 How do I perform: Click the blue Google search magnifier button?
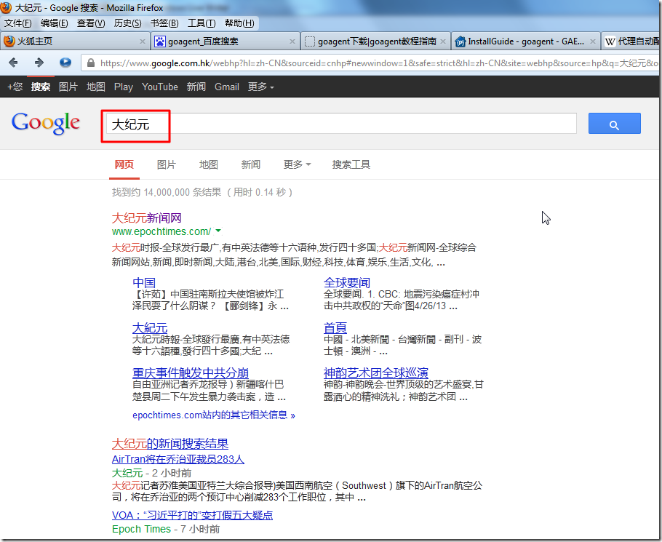(x=614, y=123)
